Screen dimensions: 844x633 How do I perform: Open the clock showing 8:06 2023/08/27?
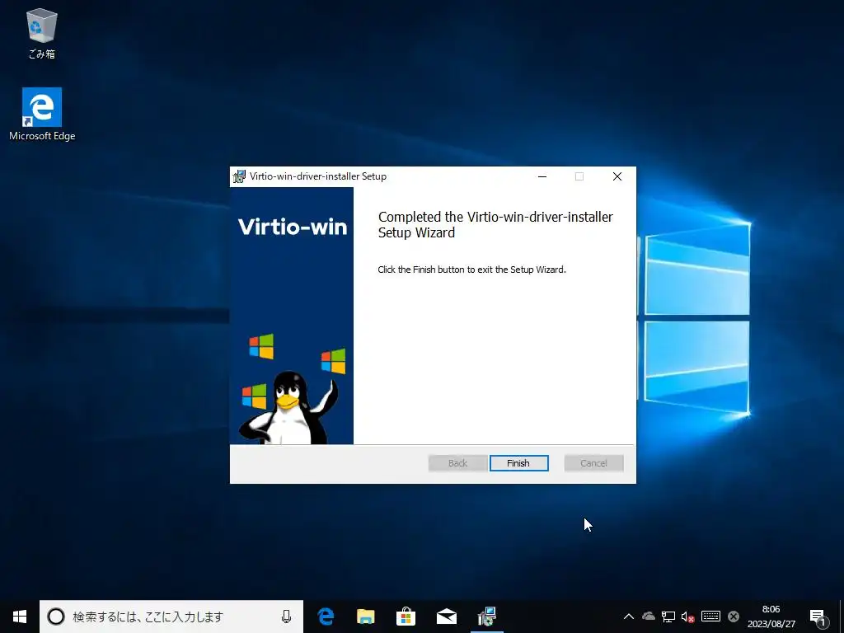pyautogui.click(x=771, y=617)
